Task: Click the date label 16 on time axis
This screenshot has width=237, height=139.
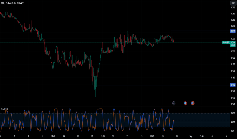Action: [78, 136]
